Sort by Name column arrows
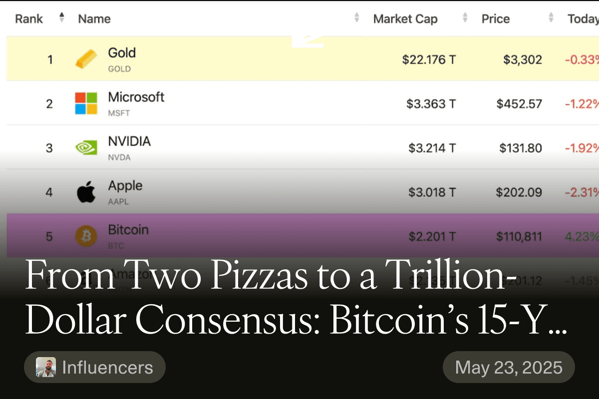599x399 pixels. coord(357,18)
